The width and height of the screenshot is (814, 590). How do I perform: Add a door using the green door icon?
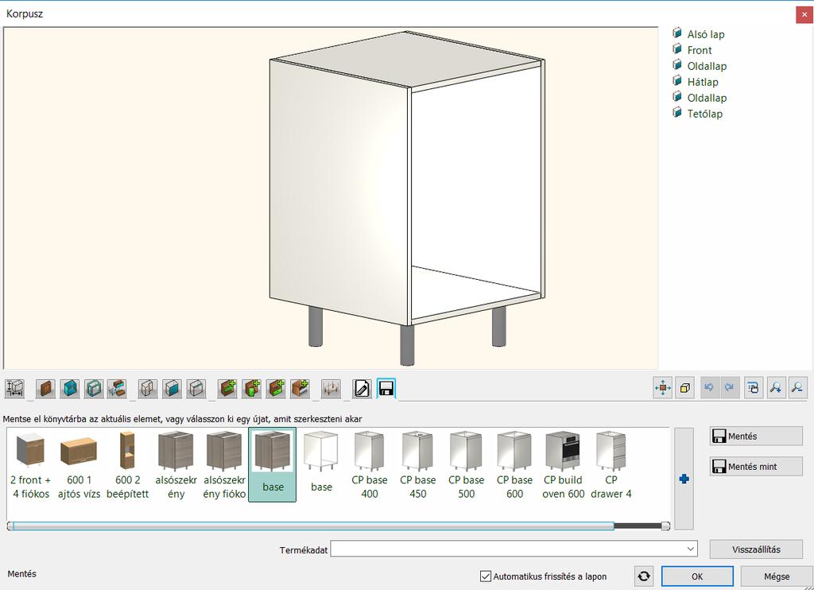[252, 388]
